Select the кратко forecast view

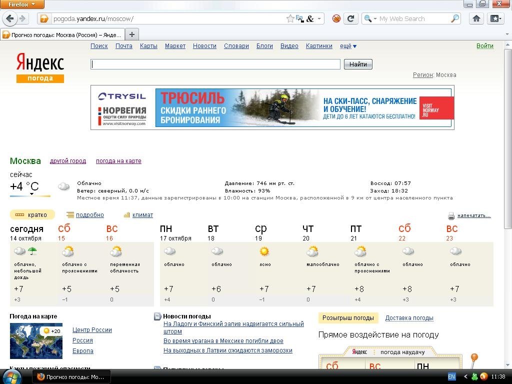32,215
